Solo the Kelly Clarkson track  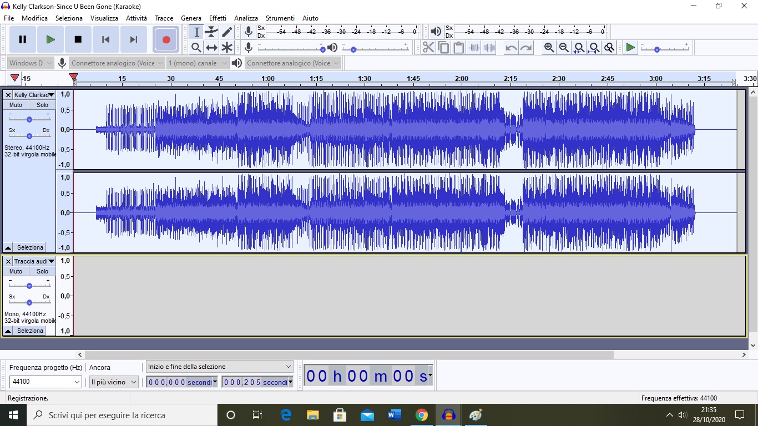(x=43, y=105)
